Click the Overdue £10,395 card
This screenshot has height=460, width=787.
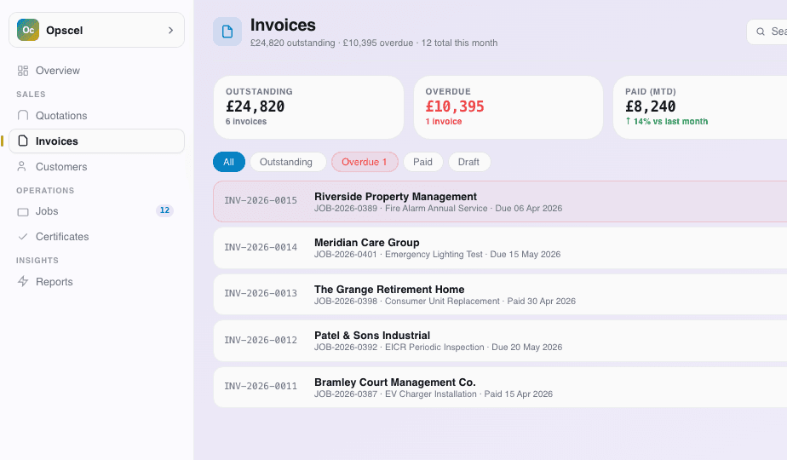pyautogui.click(x=508, y=107)
